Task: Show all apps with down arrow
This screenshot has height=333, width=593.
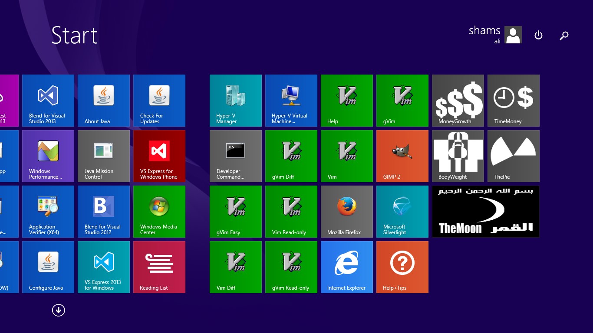Action: [58, 310]
